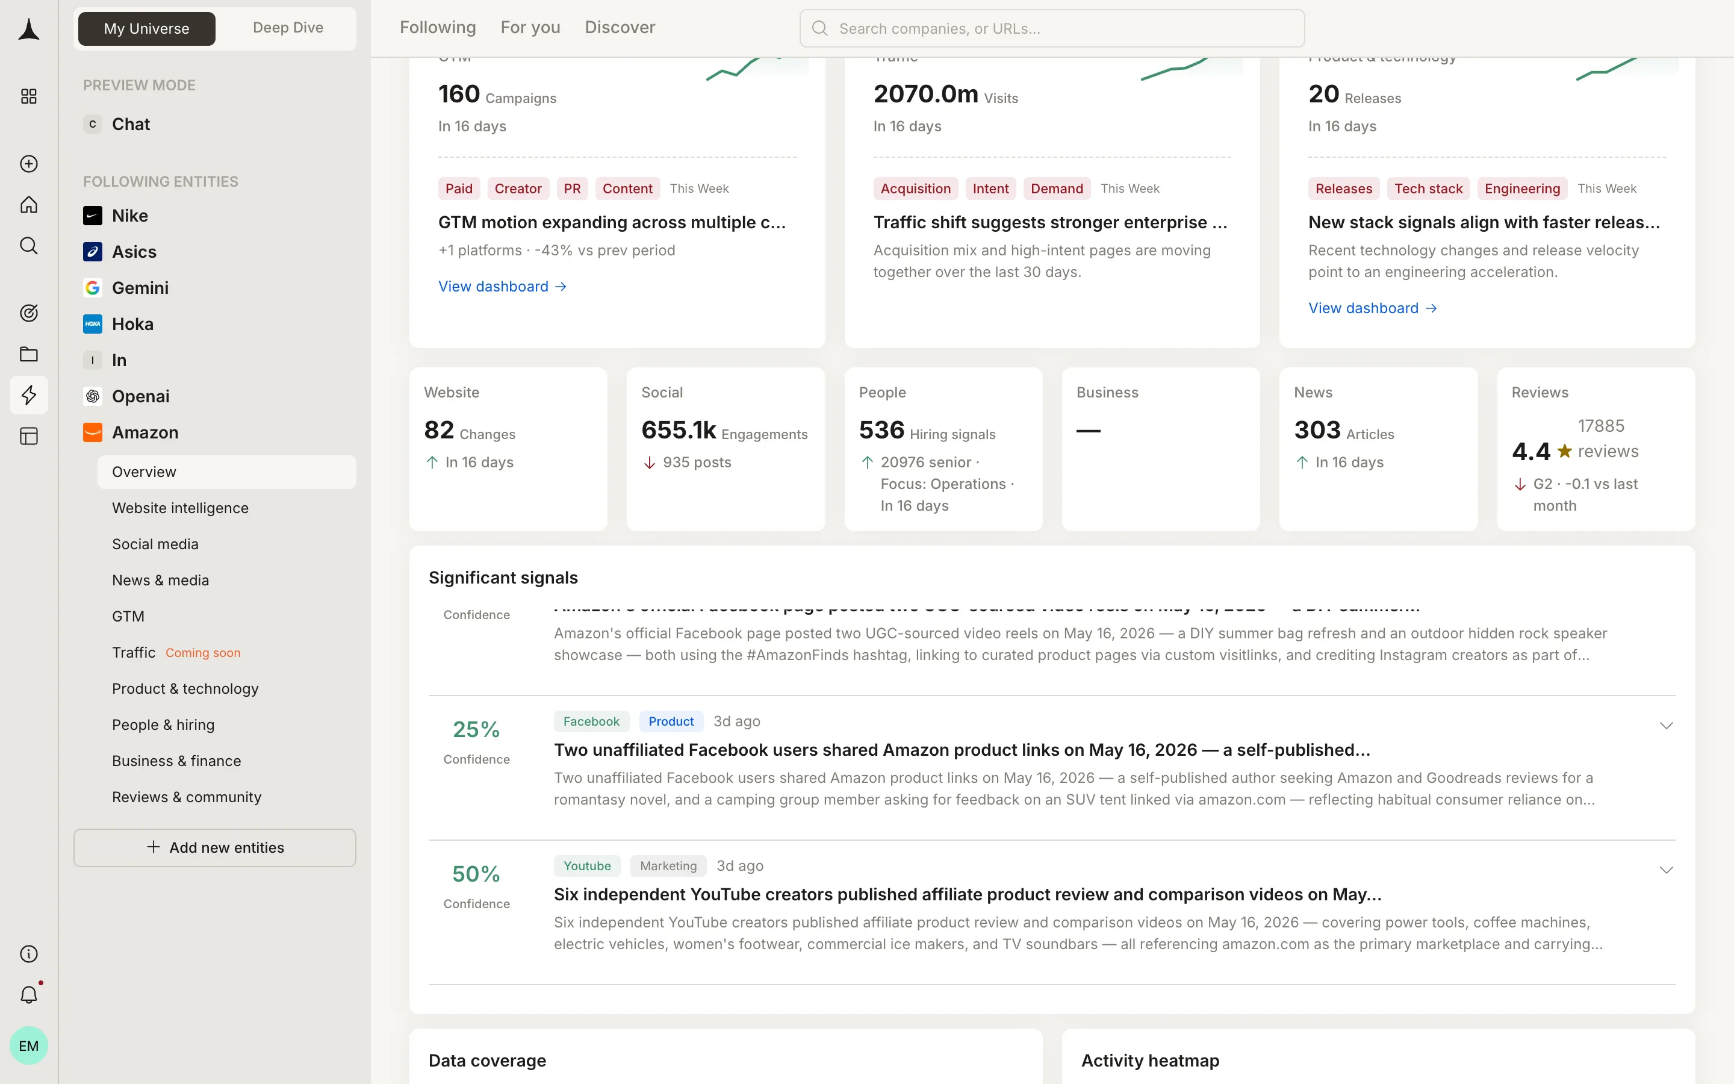Open the Six independent YouTube creators signal title
The height and width of the screenshot is (1084, 1734).
tap(968, 894)
